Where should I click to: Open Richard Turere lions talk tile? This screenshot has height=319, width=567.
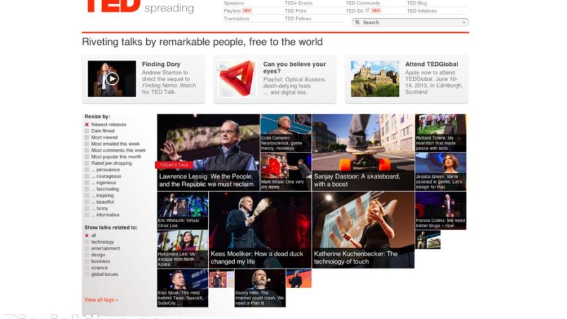[x=441, y=133]
